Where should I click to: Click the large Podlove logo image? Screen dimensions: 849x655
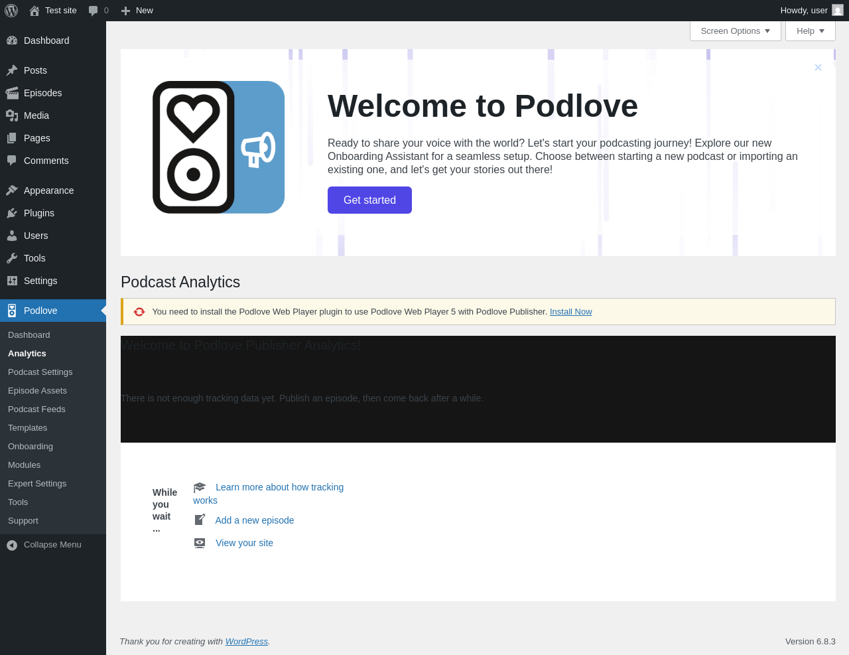click(x=219, y=147)
